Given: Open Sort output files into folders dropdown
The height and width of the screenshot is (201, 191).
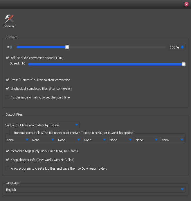Looking at the screenshot, I should 65,125.
